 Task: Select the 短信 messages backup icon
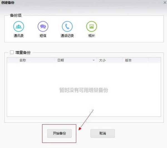[43, 26]
